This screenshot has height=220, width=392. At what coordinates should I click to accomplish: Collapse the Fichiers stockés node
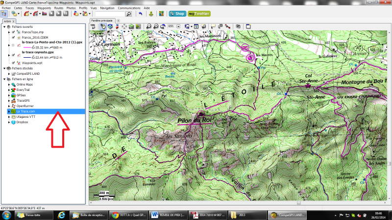[x=4, y=68]
